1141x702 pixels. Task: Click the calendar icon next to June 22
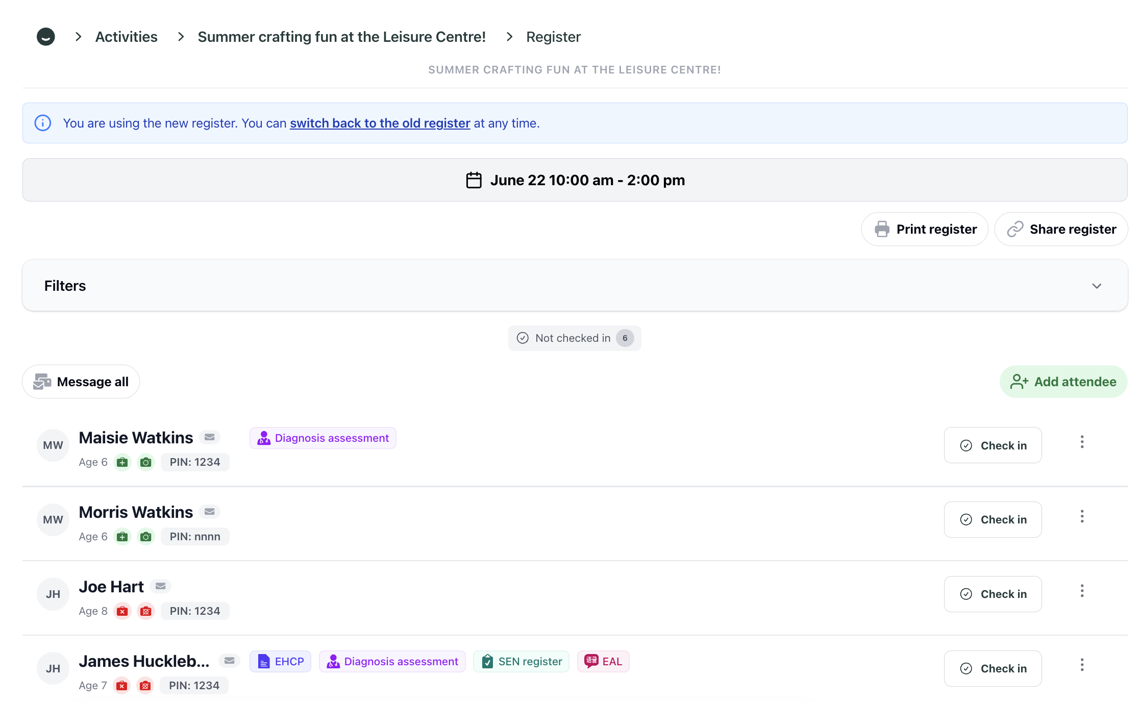(x=474, y=180)
